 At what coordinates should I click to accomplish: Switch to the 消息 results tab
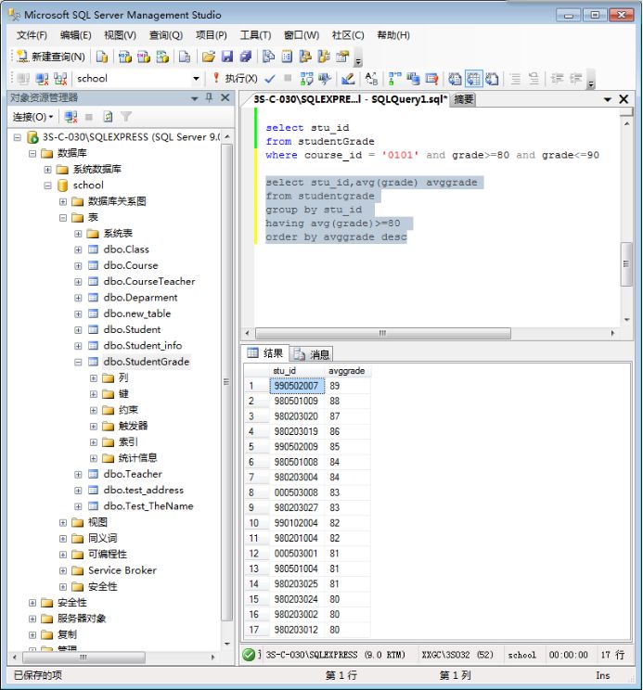click(312, 353)
